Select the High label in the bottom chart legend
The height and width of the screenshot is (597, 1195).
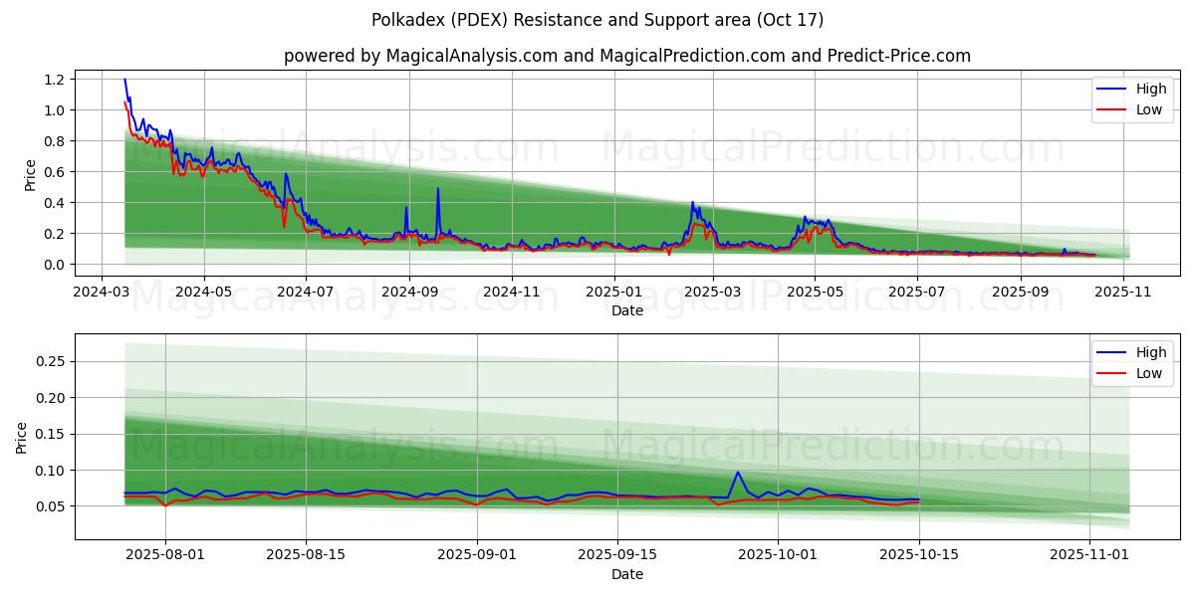[x=1151, y=352]
